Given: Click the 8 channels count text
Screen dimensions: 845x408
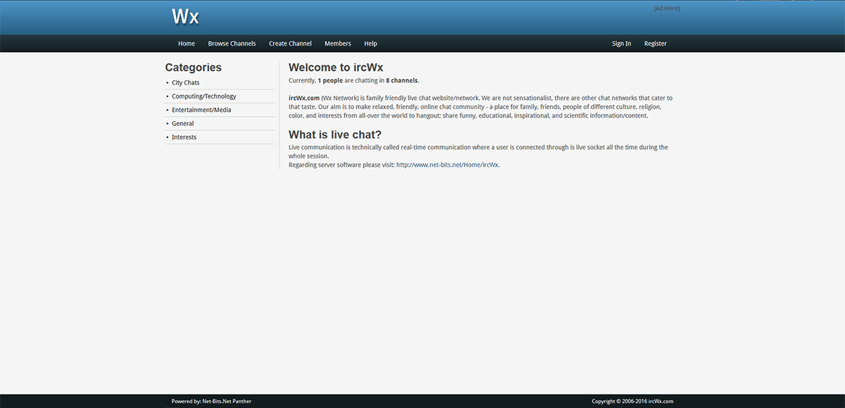Looking at the screenshot, I should tap(401, 81).
